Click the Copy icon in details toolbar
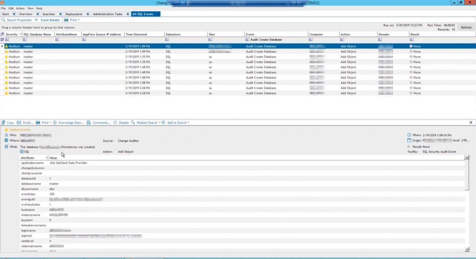 click(x=4, y=123)
